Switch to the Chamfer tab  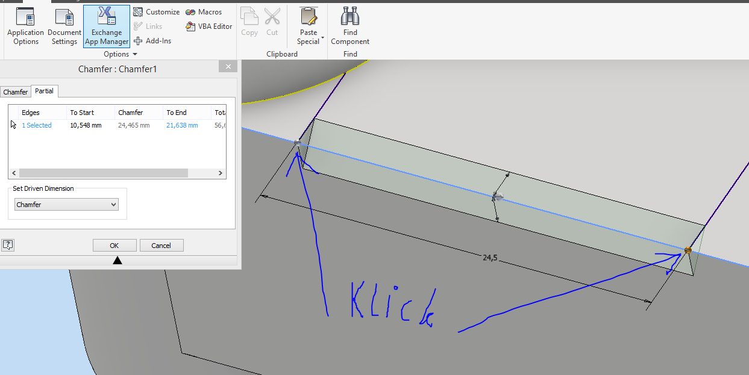pos(15,91)
